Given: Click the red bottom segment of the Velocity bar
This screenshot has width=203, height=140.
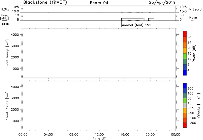Looking at the screenshot, I should click(x=185, y=125).
